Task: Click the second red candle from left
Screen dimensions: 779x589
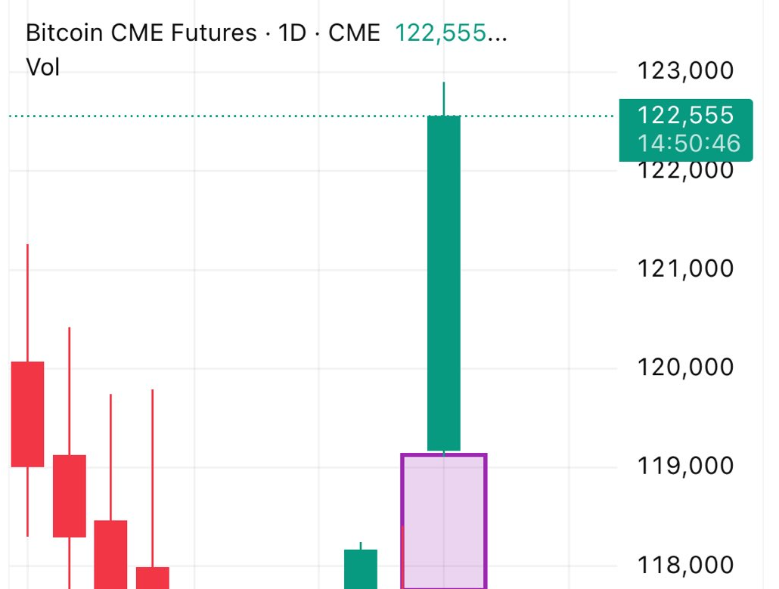Action: click(70, 495)
